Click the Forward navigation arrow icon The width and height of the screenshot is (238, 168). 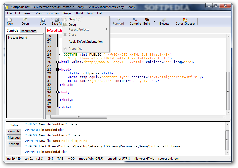pyautogui.click(x=118, y=19)
